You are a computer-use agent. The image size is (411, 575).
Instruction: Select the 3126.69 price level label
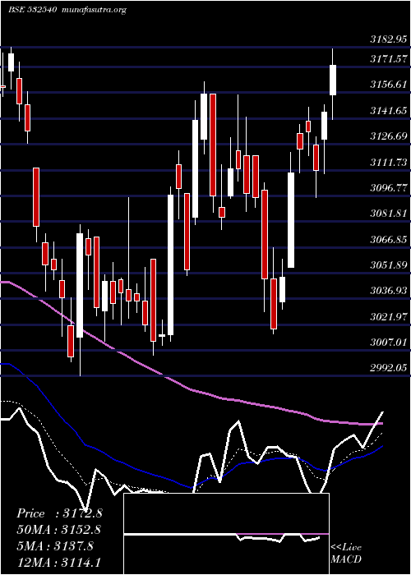389,136
